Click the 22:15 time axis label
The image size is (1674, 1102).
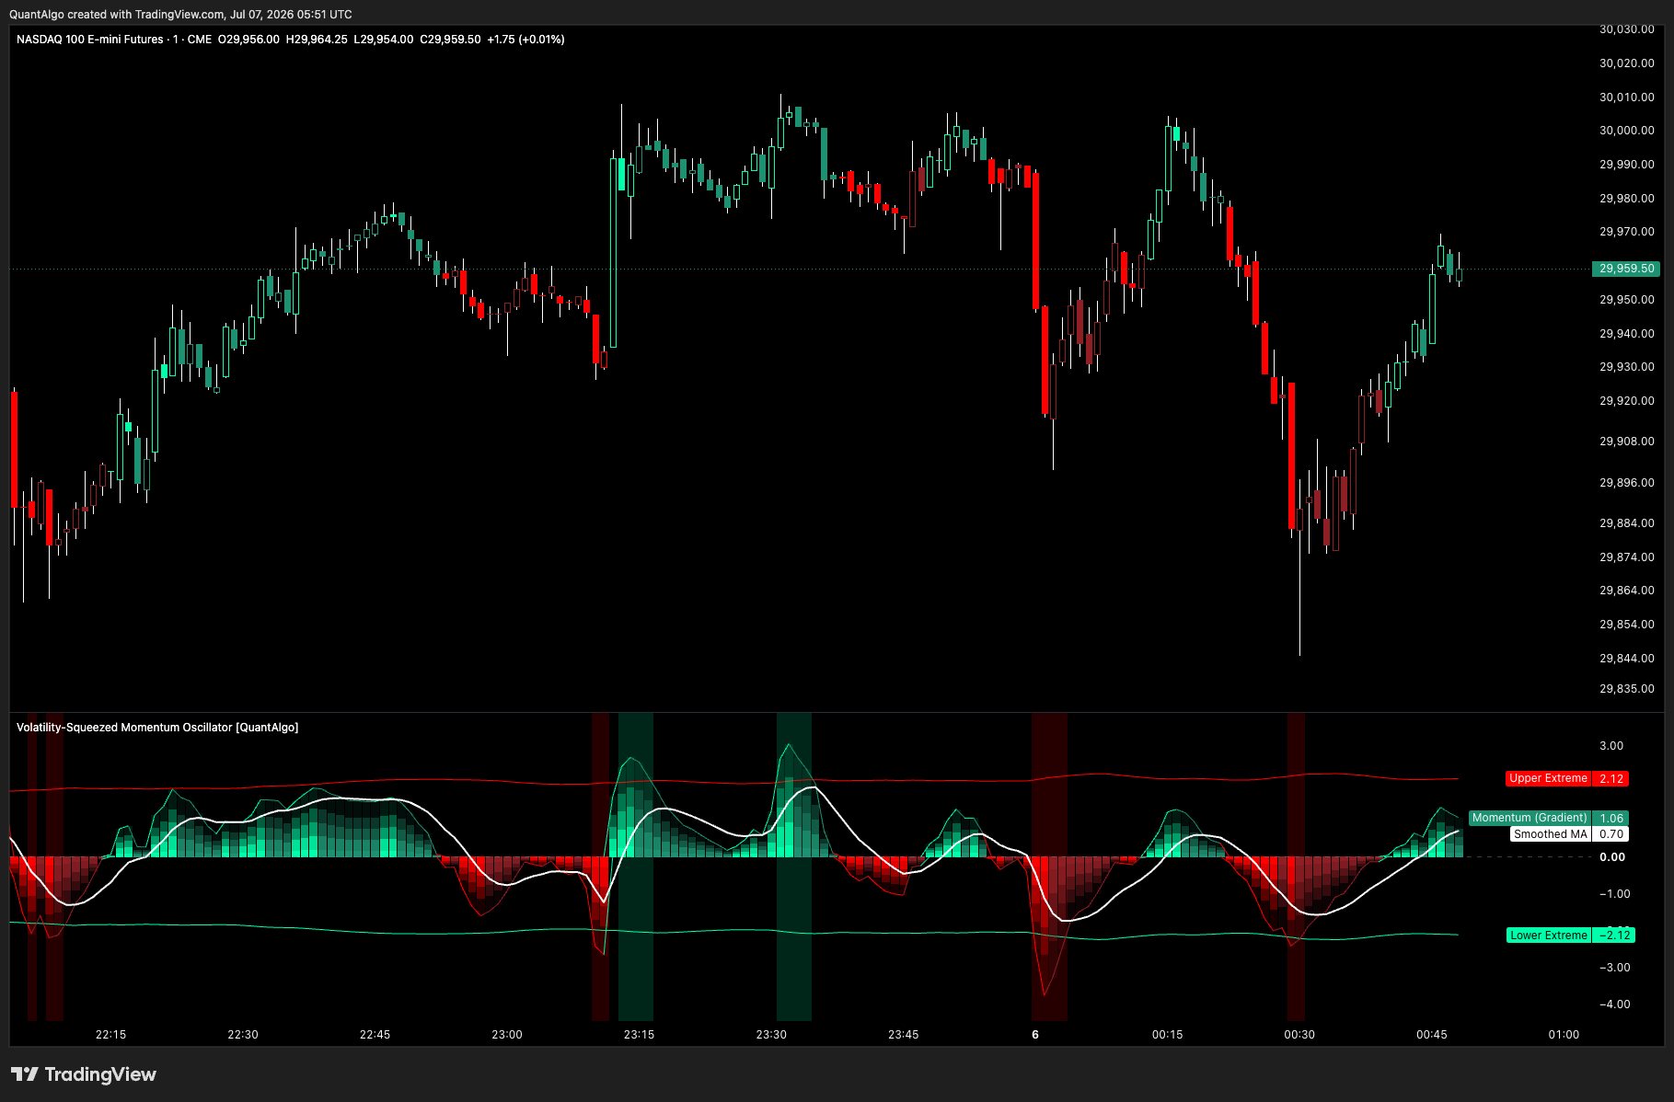pos(110,1035)
